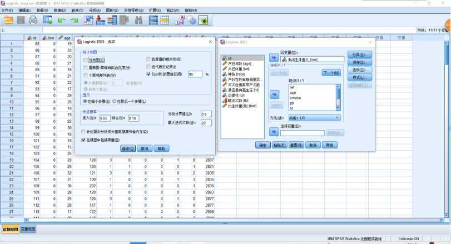Click the covariates list scroll-up arrow
This screenshot has width=451, height=244.
tap(338, 87)
